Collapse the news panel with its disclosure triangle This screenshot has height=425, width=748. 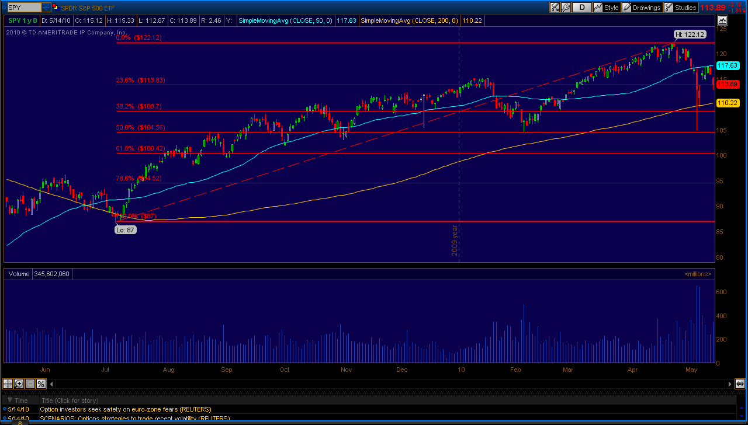pyautogui.click(x=9, y=400)
